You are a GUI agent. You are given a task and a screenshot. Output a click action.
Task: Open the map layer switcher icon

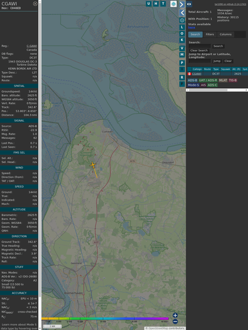point(173,4)
